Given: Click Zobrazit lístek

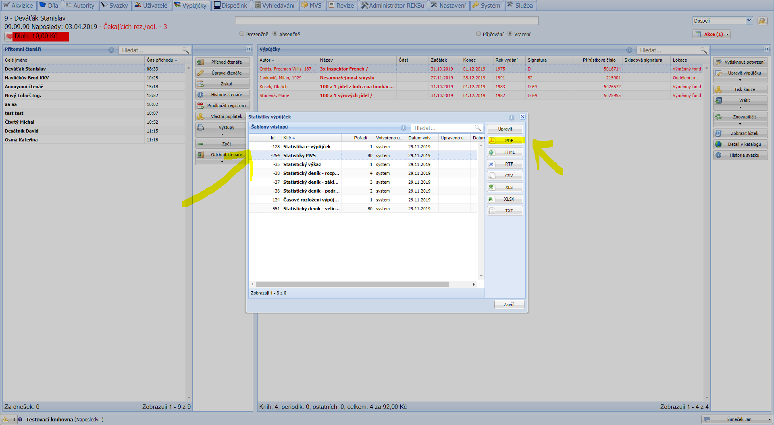Looking at the screenshot, I should 740,133.
